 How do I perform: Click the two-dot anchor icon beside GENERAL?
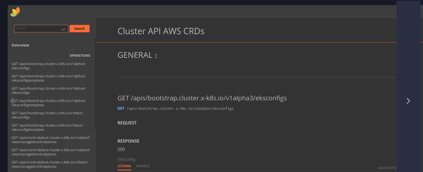156,56
